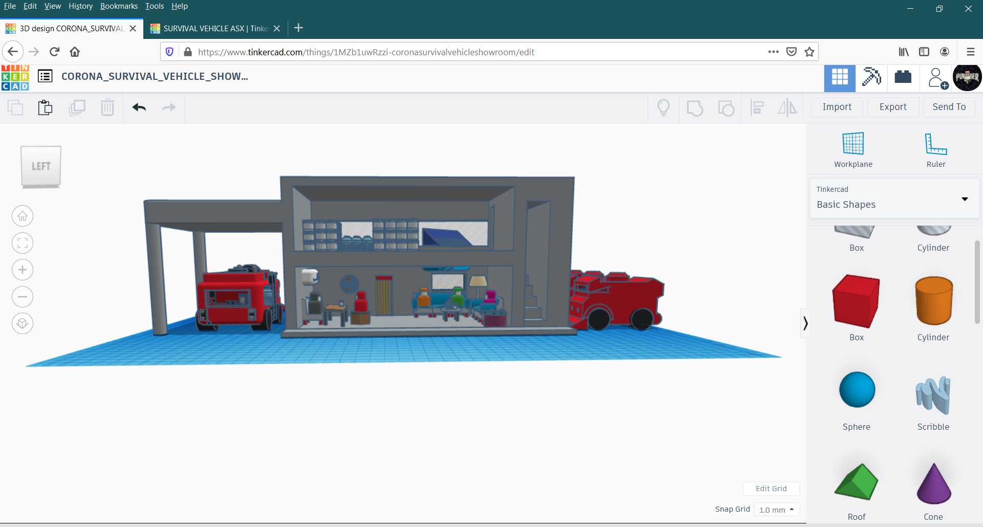Viewport: 983px width, 527px height.
Task: Collapse the shapes panel with the chevron
Action: coord(805,323)
